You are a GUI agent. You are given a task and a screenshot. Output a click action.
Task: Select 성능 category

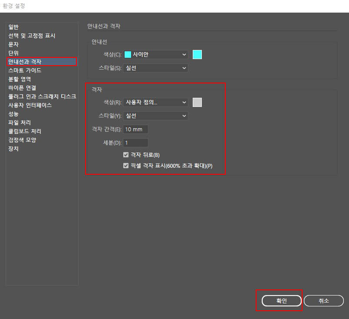click(x=13, y=114)
